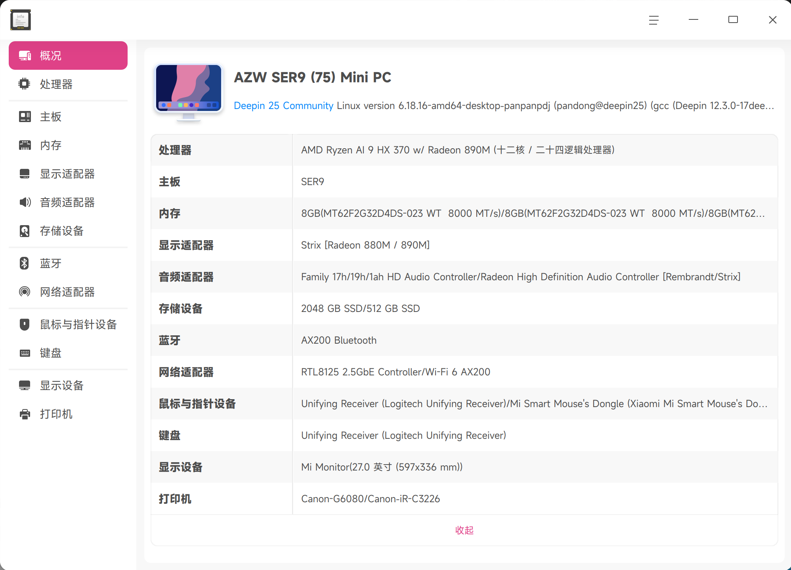Click the device manager app icon
Image resolution: width=791 pixels, height=570 pixels.
point(21,20)
